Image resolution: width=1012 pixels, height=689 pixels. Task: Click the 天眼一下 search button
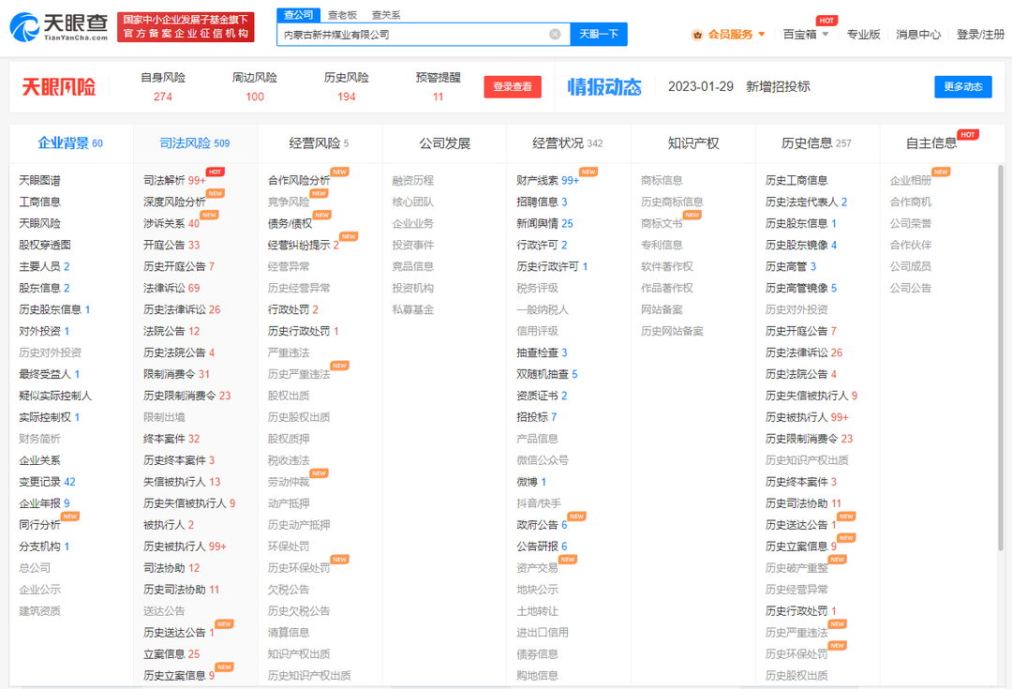point(600,33)
